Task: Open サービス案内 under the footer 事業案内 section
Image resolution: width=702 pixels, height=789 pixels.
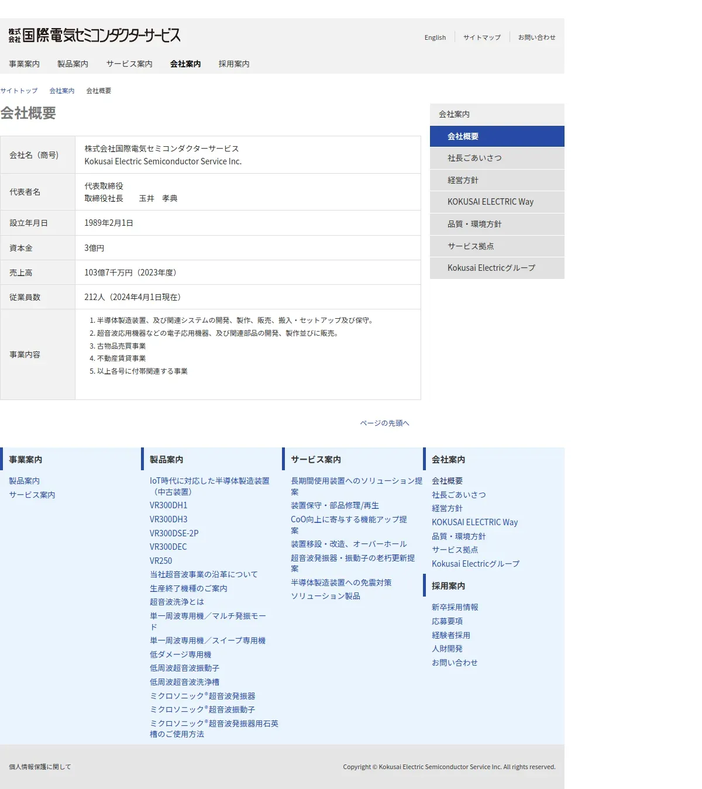Action: coord(32,495)
